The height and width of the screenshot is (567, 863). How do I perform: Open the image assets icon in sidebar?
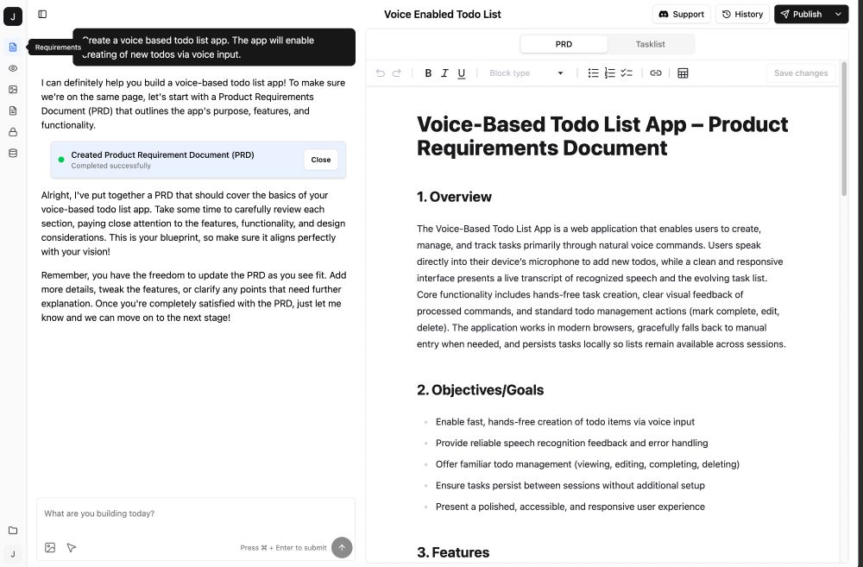tap(13, 89)
